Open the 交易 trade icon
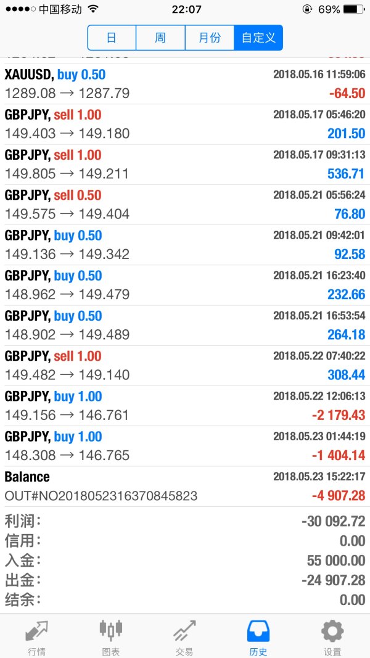 184,633
